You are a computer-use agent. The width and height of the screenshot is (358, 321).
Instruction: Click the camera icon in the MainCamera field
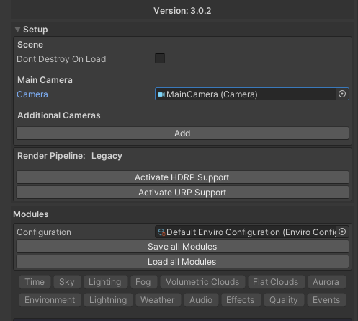(161, 94)
